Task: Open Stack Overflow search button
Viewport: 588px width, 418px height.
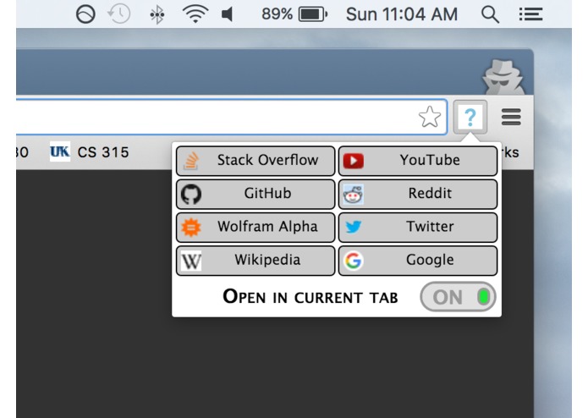Action: pos(256,161)
